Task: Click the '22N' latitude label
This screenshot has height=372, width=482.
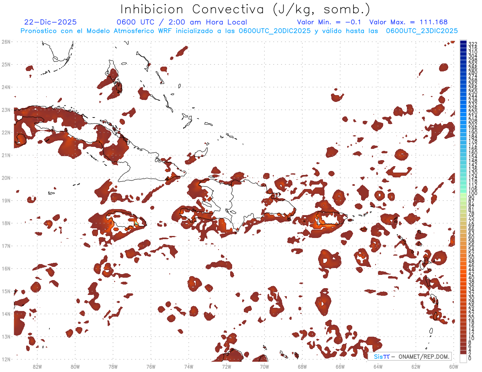Action: coord(6,132)
